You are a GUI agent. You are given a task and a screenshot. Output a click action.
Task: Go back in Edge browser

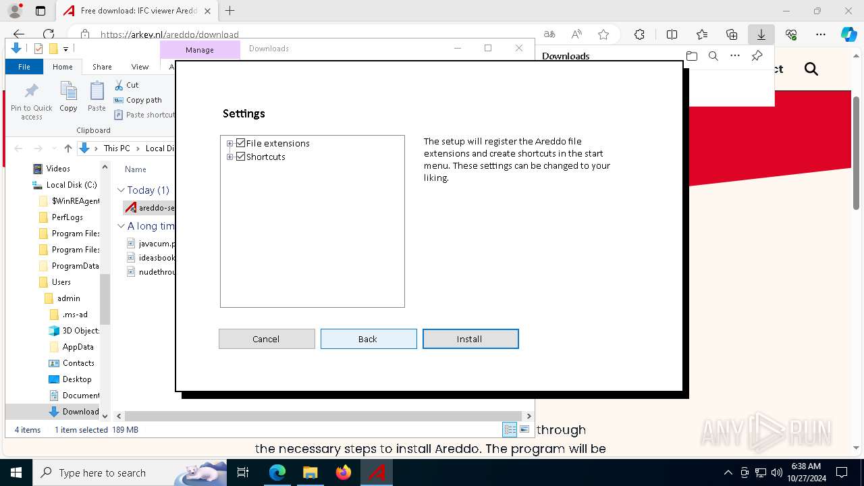(19, 34)
